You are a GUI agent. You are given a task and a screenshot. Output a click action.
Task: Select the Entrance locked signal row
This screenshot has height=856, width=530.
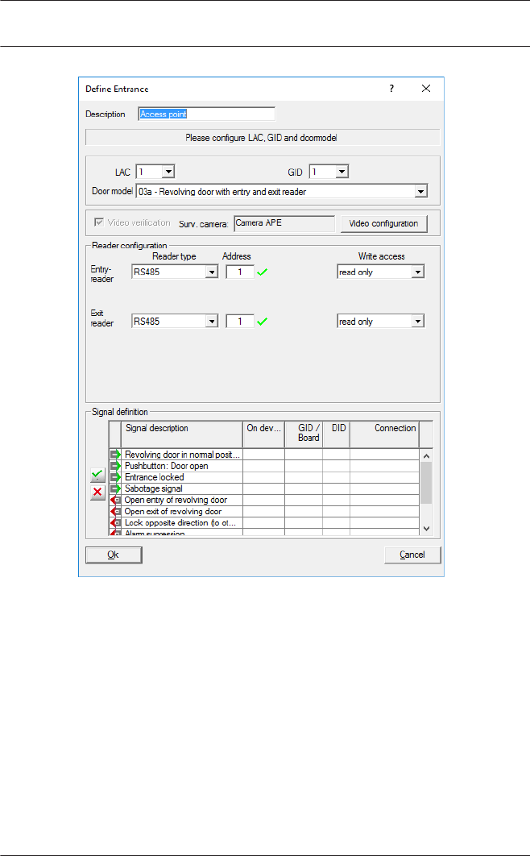[264, 477]
